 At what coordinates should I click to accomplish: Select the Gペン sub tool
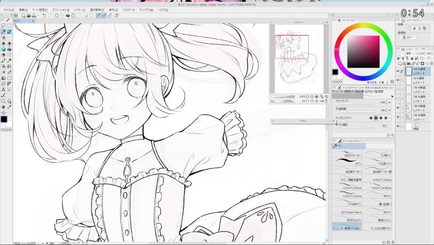tap(347, 162)
